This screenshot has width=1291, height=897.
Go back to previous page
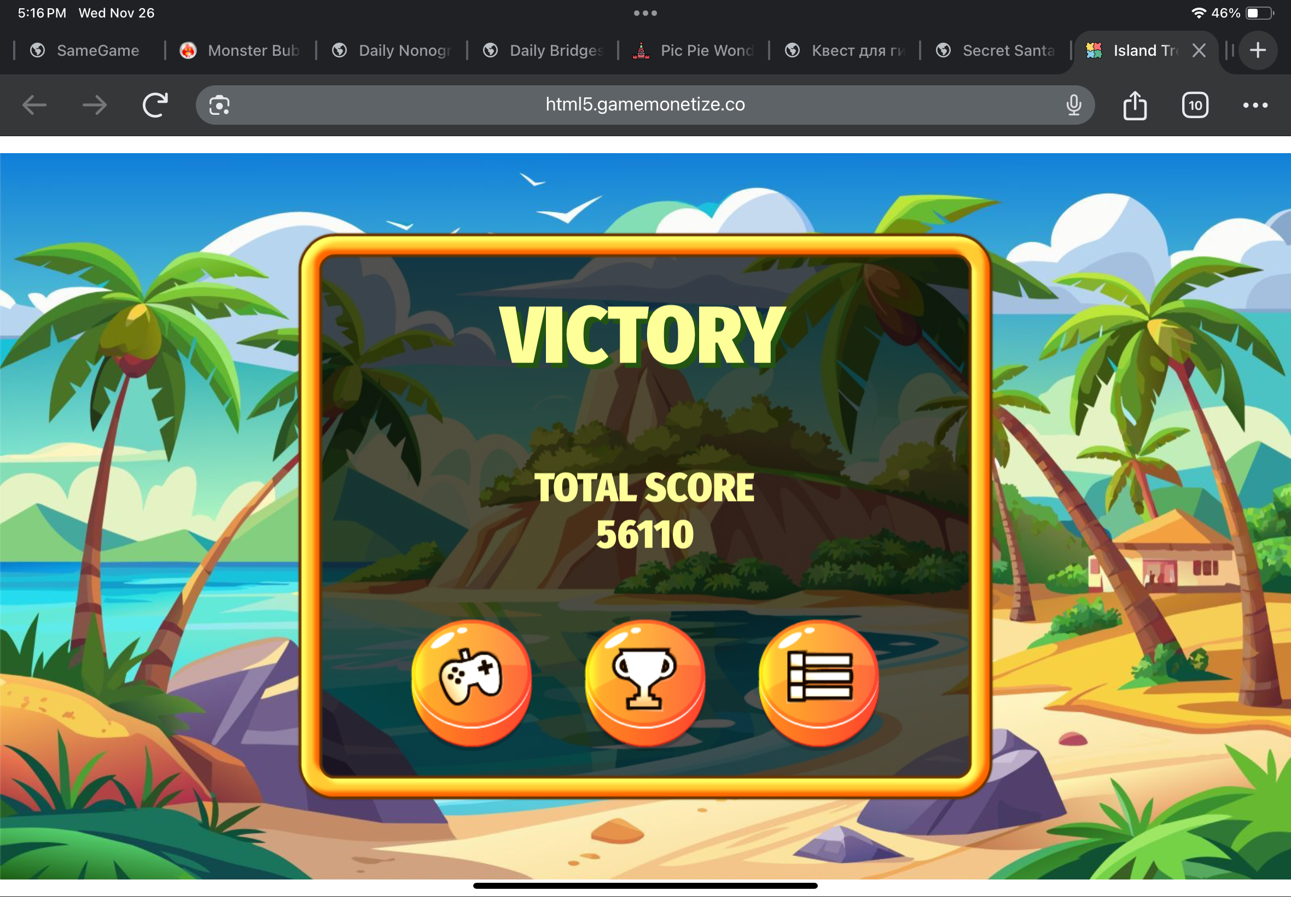[x=35, y=105]
